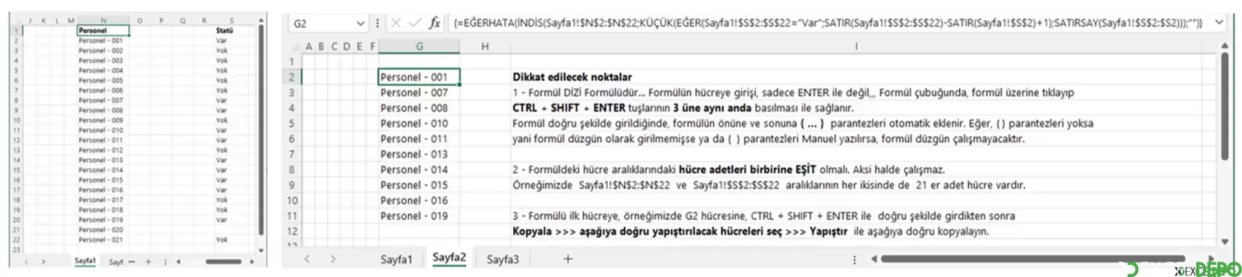Click the tab-bar split handle in right workbook
The height and width of the screenshot is (277, 1242).
[854, 260]
